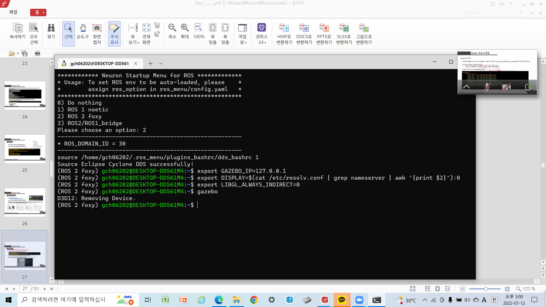
Task: Open the terminal tab list chevron
Action: pos(161,63)
